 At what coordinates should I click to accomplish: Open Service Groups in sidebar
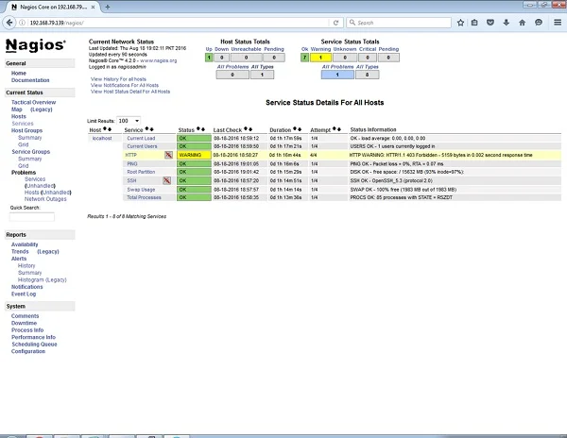[x=31, y=152]
